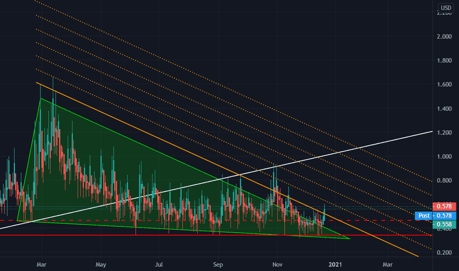The image size is (459, 271).
Task: Click the 0.200 price axis label
Action: [444, 253]
